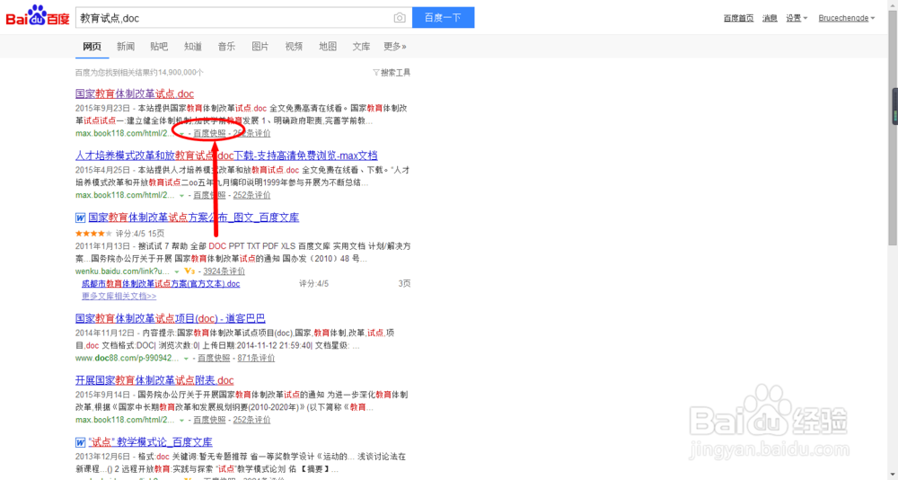Expand arrow beside wenku.baidu.com/link URL
Screen dimensions: 898x480
[x=177, y=271]
